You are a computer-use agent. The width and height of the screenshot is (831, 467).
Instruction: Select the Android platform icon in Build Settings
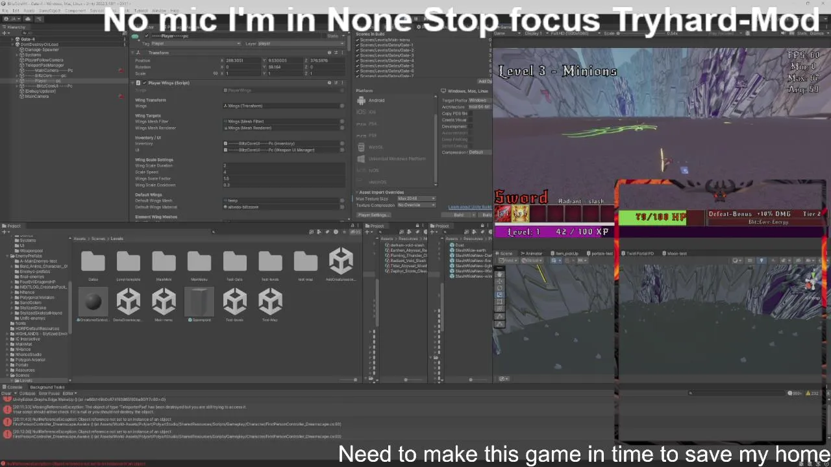[x=361, y=101]
